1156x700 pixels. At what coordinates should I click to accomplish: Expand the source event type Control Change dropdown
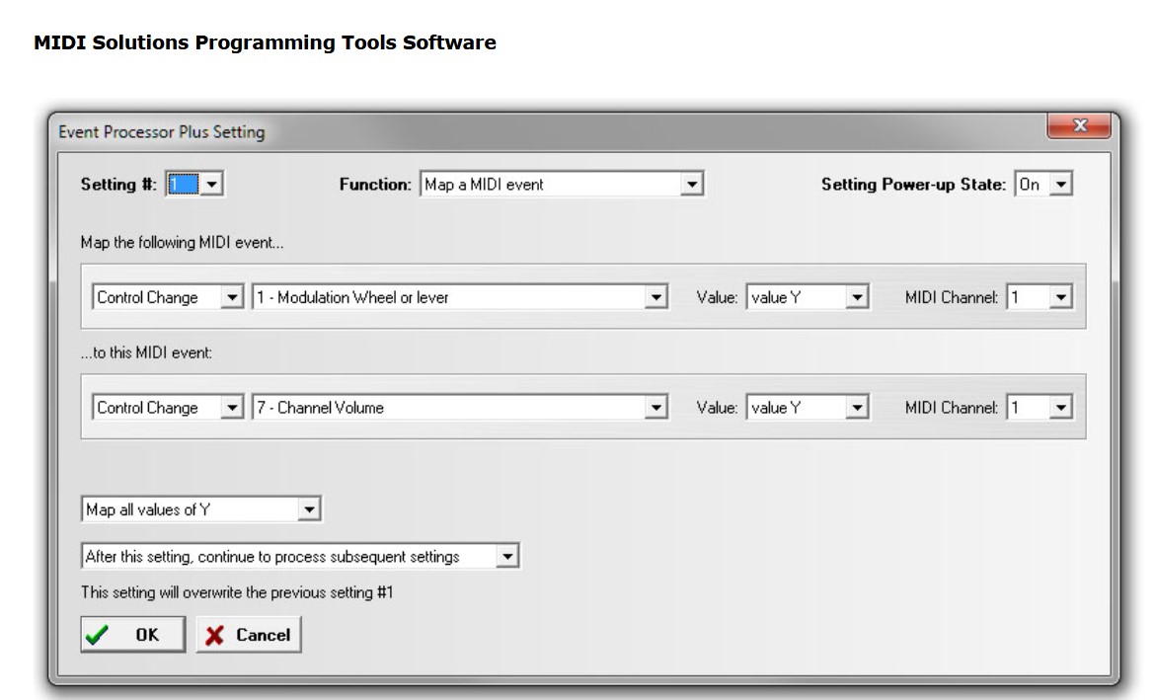168,297
